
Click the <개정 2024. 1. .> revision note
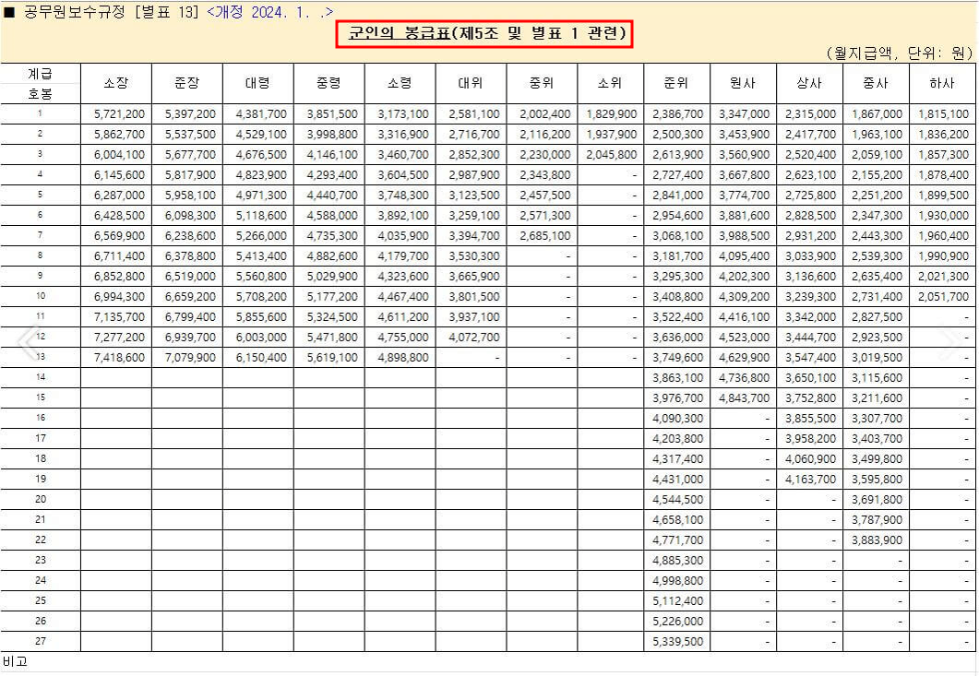pyautogui.click(x=269, y=11)
